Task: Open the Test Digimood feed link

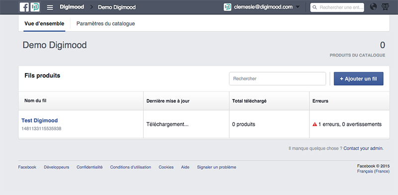Action: [40, 120]
